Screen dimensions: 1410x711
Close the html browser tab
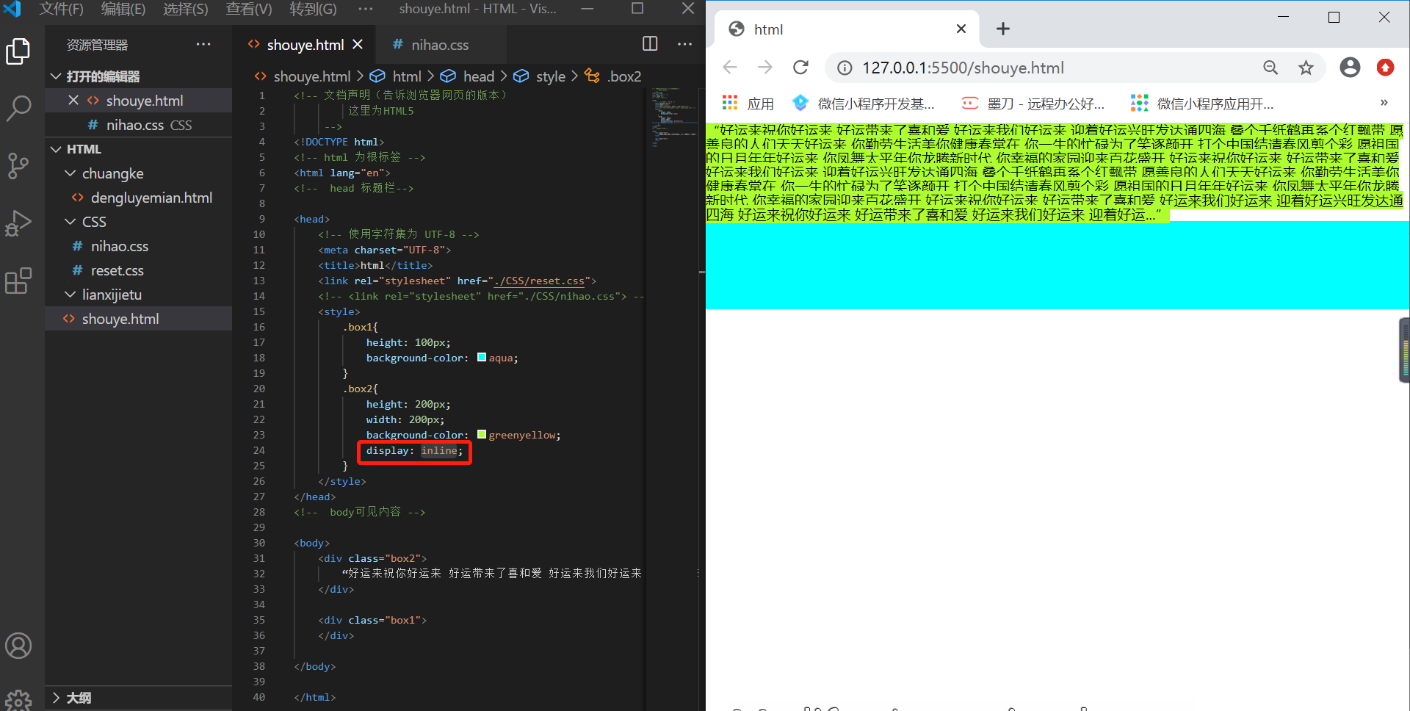pyautogui.click(x=961, y=29)
